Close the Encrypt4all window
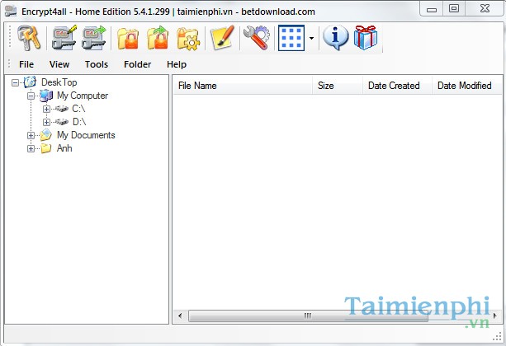Image resolution: width=506 pixels, height=346 pixels. pos(485,9)
